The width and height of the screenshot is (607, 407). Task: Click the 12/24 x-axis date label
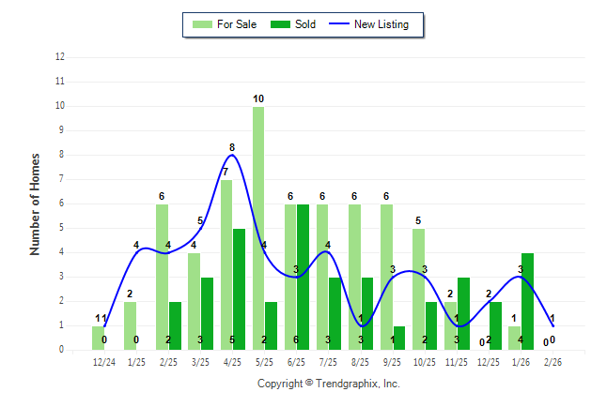click(x=104, y=362)
